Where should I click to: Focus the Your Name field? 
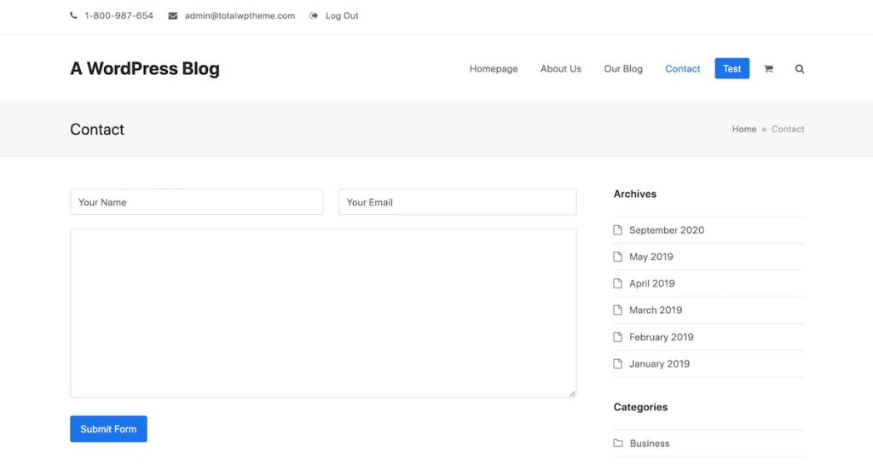tap(196, 202)
